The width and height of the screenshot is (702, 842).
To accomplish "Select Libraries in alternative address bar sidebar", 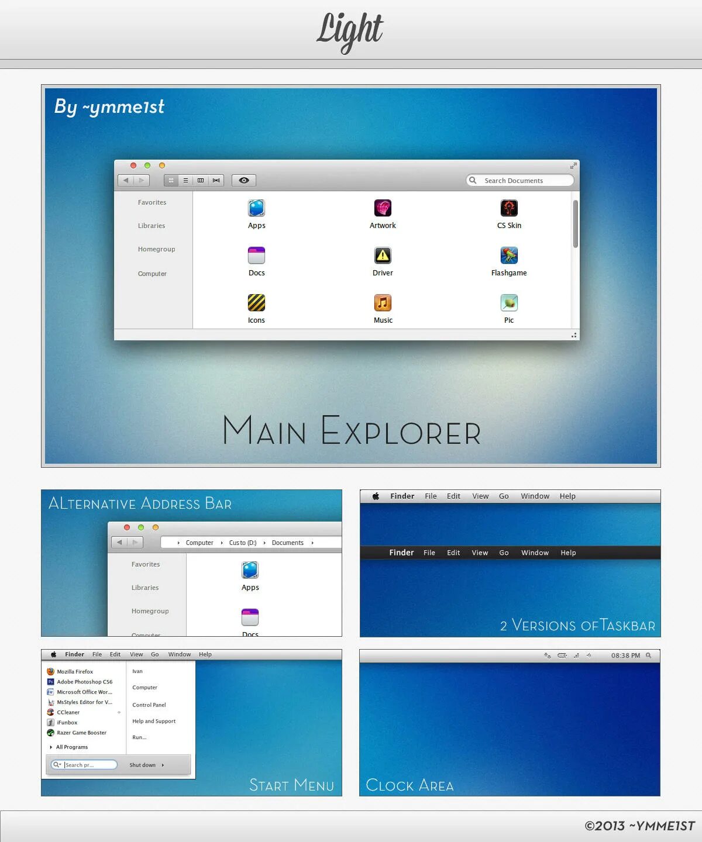I will pyautogui.click(x=145, y=588).
